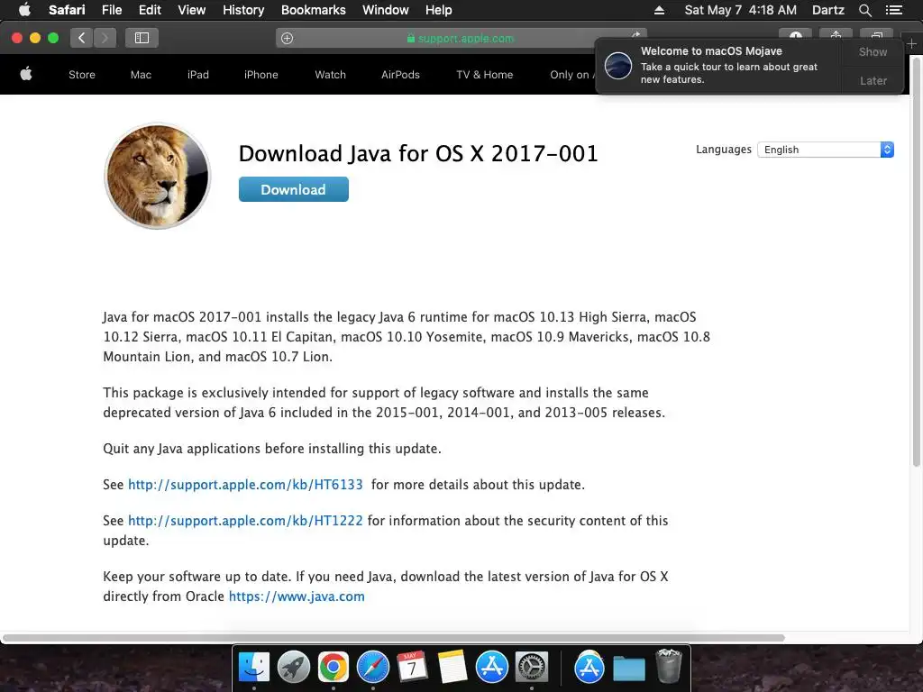Viewport: 923px width, 692px height.
Task: Open the Bookmarks menu
Action: coord(313,10)
